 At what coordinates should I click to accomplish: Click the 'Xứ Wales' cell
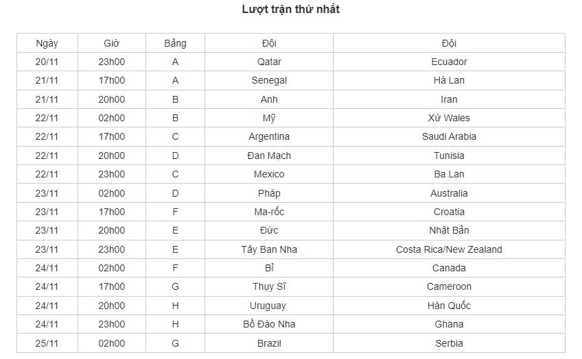tap(449, 119)
